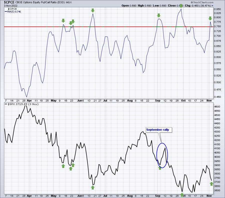225x198 pixels.
Task: Click the Apr label on $CPCE date axis
Action: pos(29,100)
